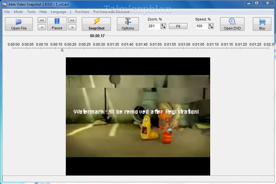
Task: Open the Help menu
Action: (x=43, y=12)
